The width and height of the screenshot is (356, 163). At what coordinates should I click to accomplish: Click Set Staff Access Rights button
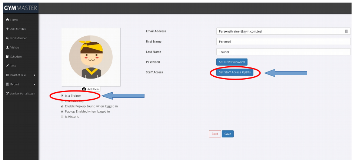[235, 72]
